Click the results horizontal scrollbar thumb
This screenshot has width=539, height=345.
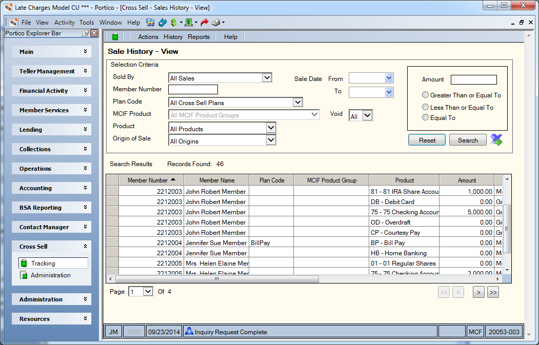coord(217,279)
